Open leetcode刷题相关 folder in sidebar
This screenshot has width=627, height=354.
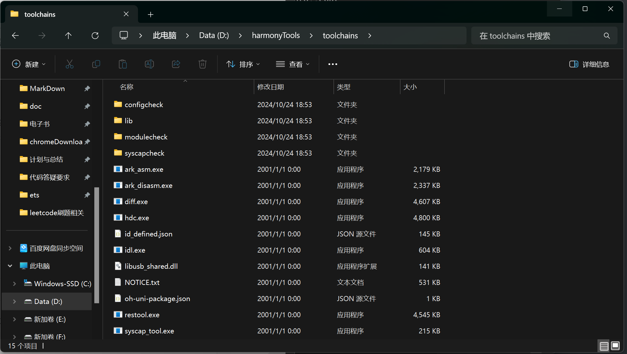point(57,213)
